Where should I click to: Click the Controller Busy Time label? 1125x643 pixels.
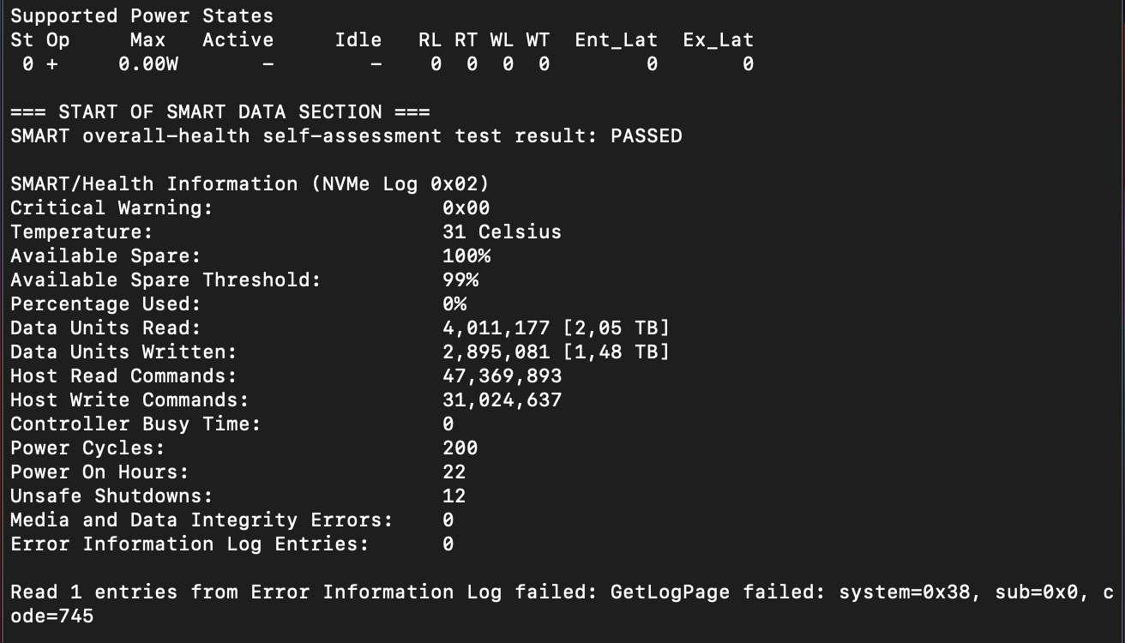click(135, 424)
